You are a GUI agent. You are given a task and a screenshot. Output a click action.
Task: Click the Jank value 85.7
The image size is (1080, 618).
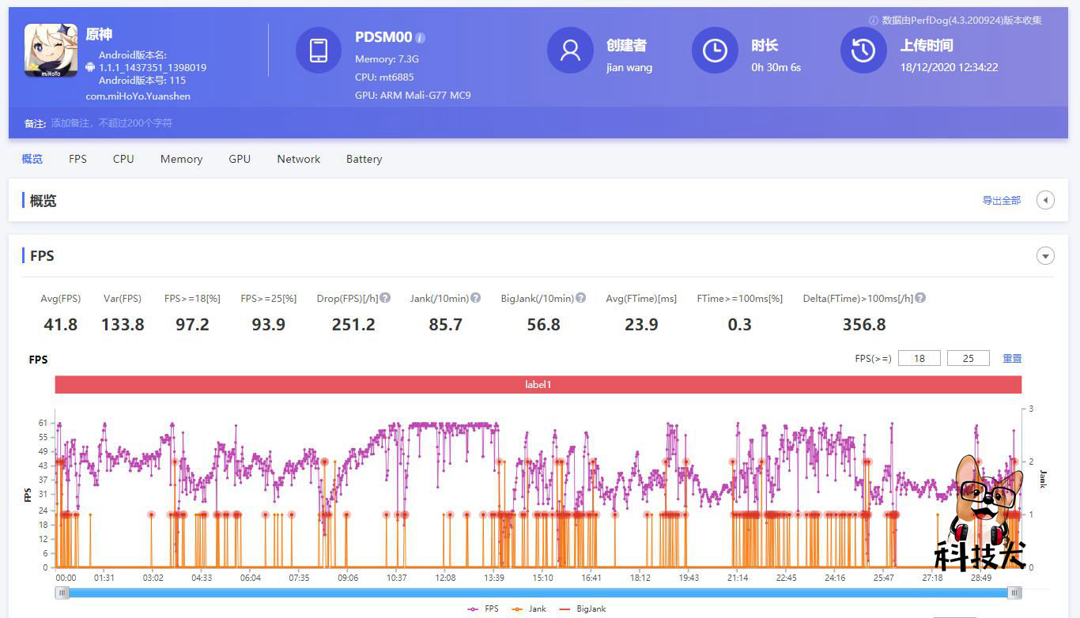click(445, 324)
